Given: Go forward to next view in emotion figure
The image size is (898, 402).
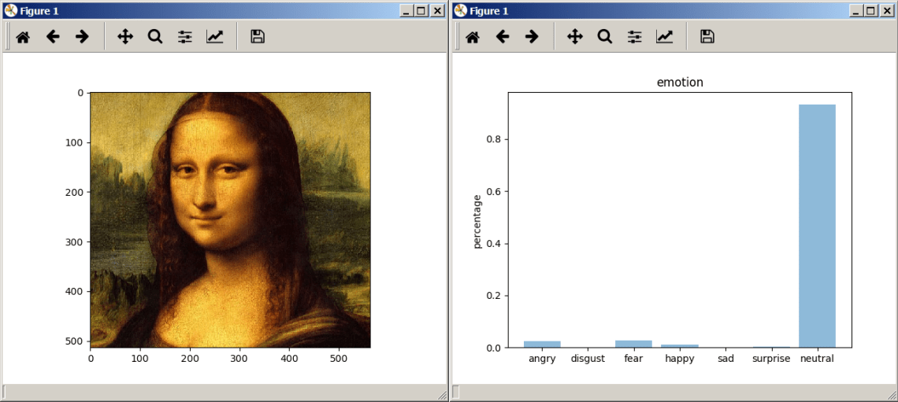Looking at the screenshot, I should 532,37.
